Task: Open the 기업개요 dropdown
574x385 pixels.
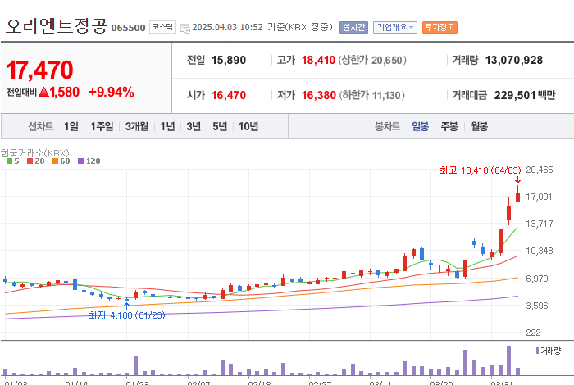Action: [395, 27]
